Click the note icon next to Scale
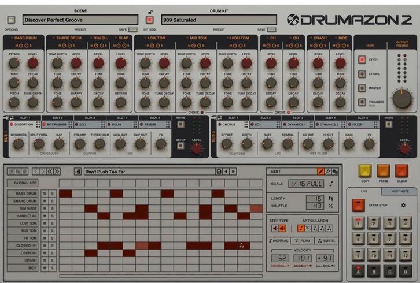 (x=331, y=184)
